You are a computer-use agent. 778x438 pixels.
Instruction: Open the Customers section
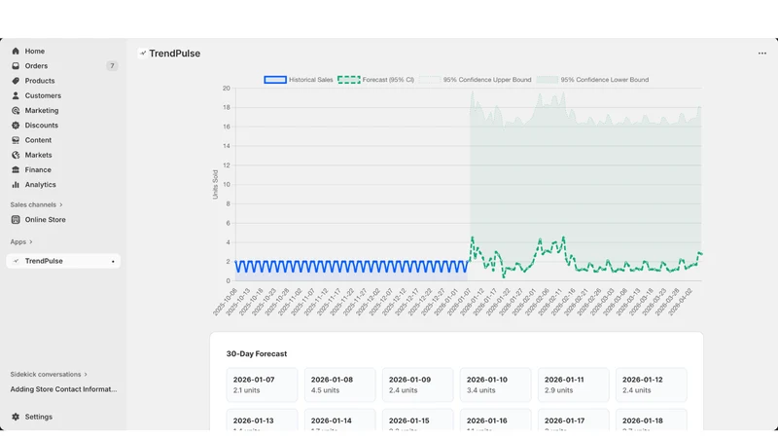click(63, 95)
